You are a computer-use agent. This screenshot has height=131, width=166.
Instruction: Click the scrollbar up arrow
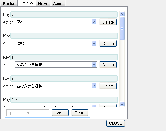122,14
